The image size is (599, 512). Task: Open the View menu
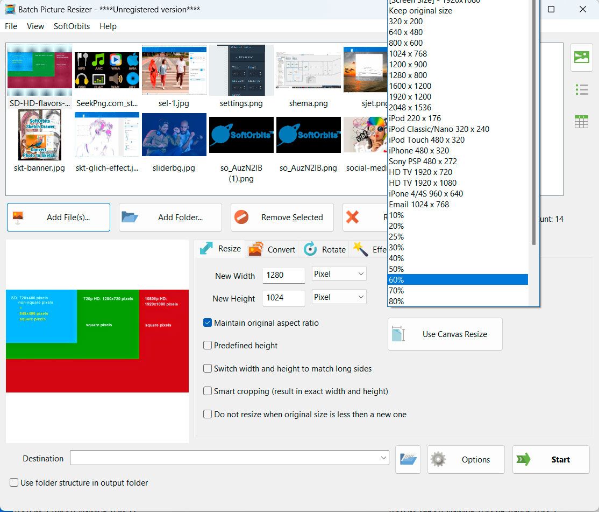point(35,26)
